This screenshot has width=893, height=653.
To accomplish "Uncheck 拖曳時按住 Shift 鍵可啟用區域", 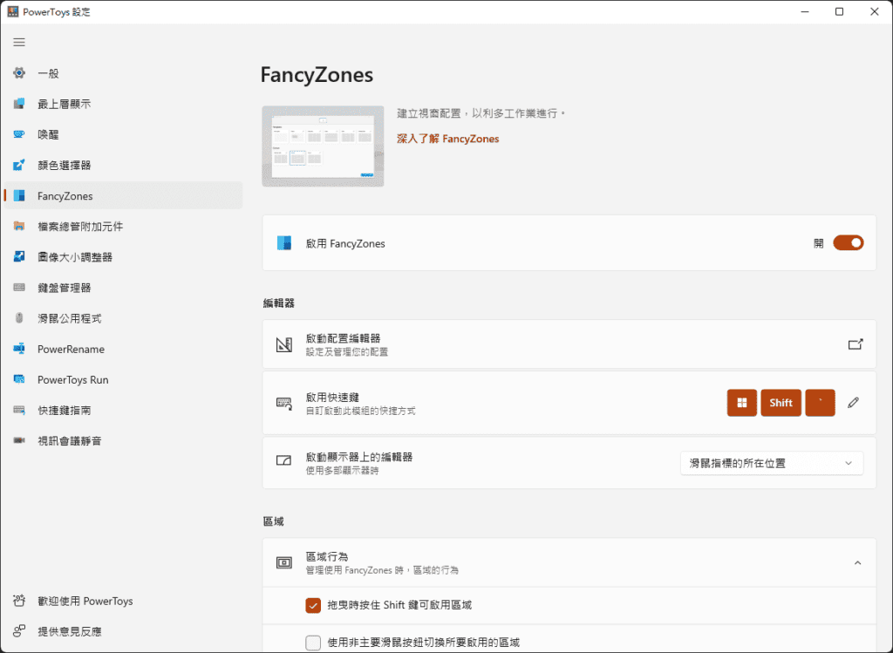I will (314, 605).
